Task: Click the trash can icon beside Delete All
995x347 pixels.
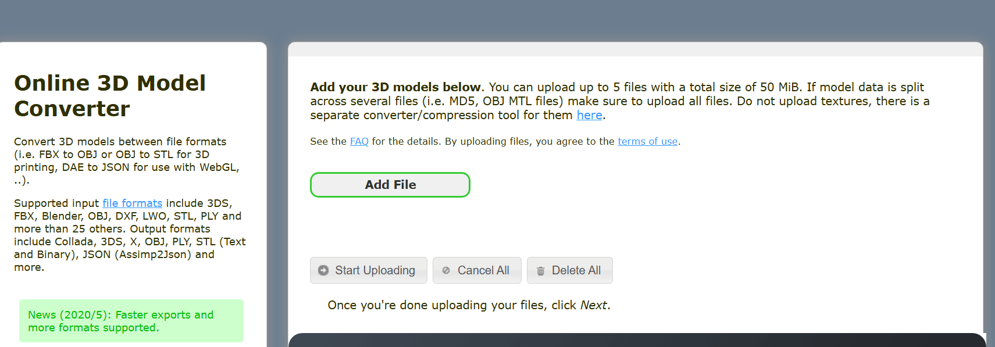Action: click(540, 271)
